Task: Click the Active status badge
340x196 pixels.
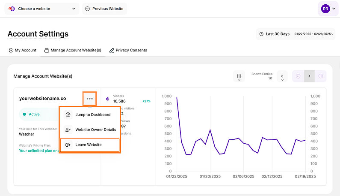Action: click(31, 115)
